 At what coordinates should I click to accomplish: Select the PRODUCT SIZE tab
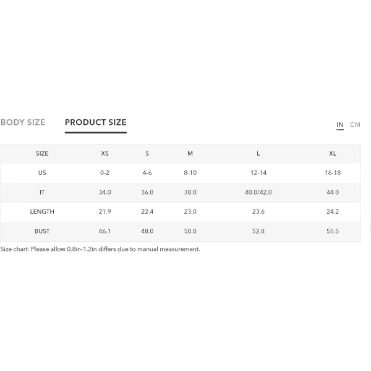click(x=96, y=122)
